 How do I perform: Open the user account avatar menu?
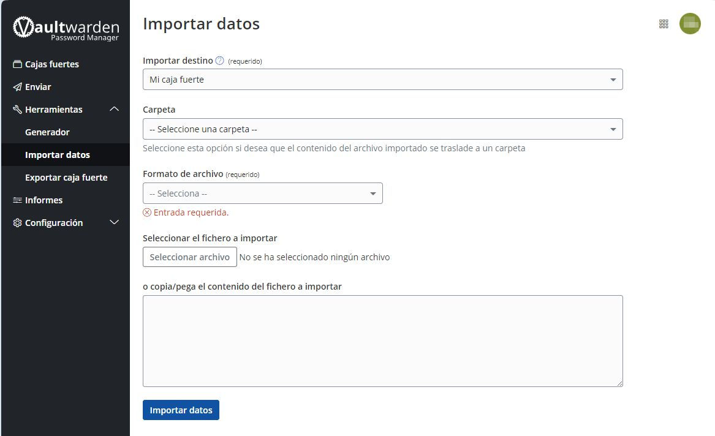click(x=690, y=24)
